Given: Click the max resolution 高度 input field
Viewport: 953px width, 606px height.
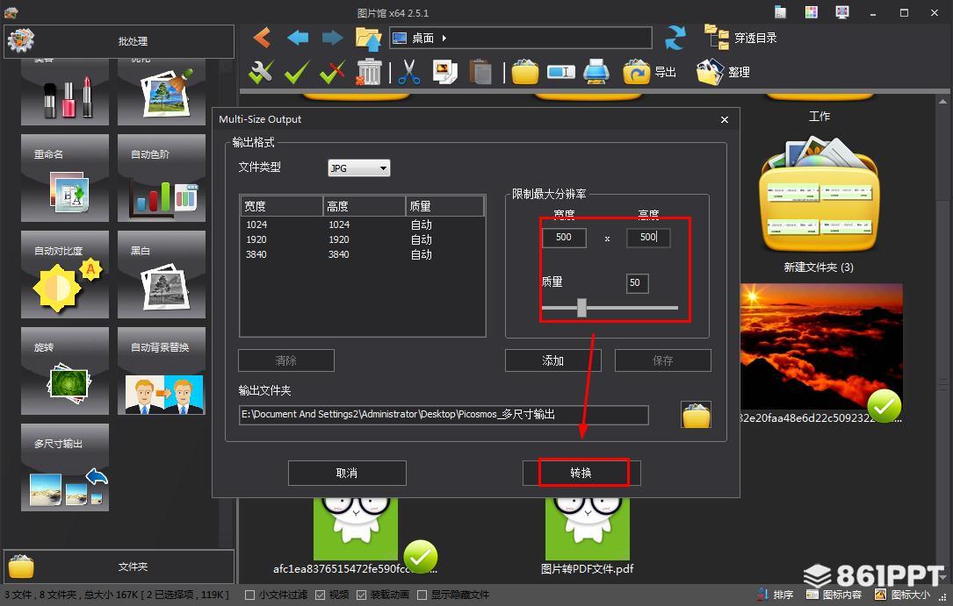Looking at the screenshot, I should 648,237.
